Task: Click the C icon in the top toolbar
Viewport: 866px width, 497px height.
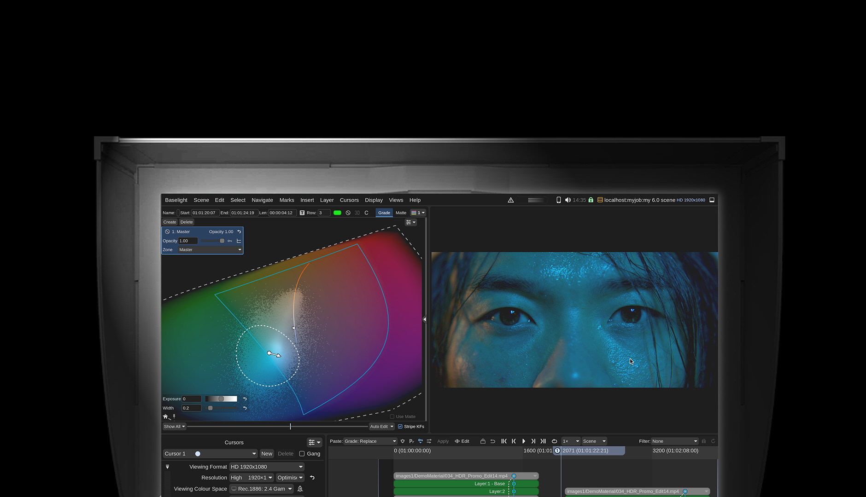Action: (x=367, y=213)
